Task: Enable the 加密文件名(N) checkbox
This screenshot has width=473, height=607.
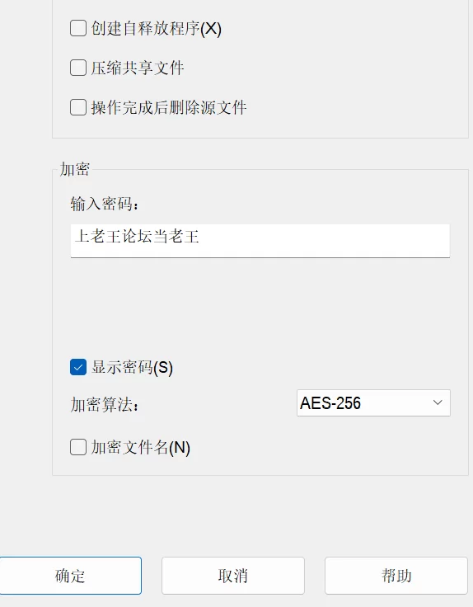Action: [x=78, y=447]
